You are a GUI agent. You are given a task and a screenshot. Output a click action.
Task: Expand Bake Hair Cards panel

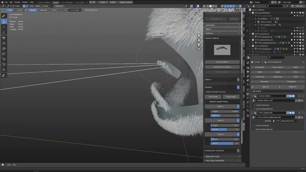point(222,157)
